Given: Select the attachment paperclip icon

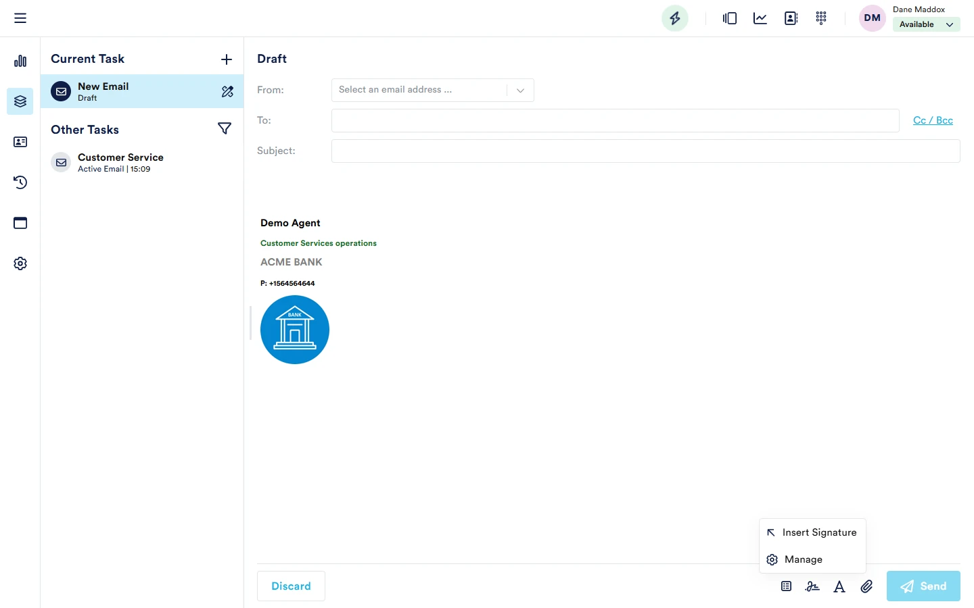Looking at the screenshot, I should tap(866, 586).
